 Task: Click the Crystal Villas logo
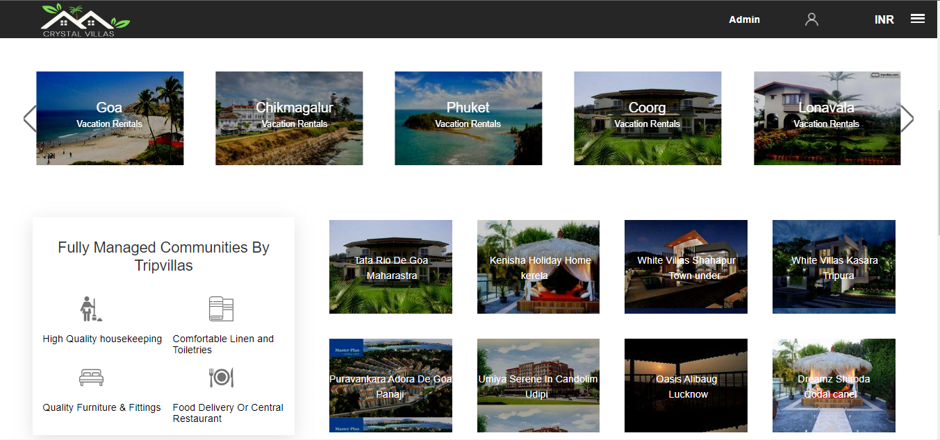click(85, 19)
